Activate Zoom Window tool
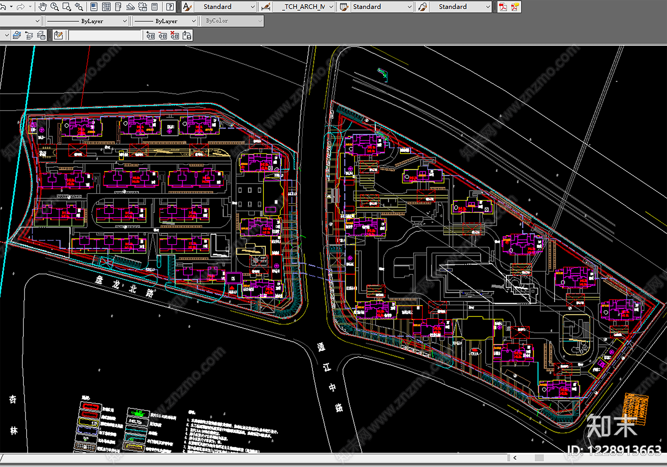This screenshot has height=467, width=667. [67, 7]
